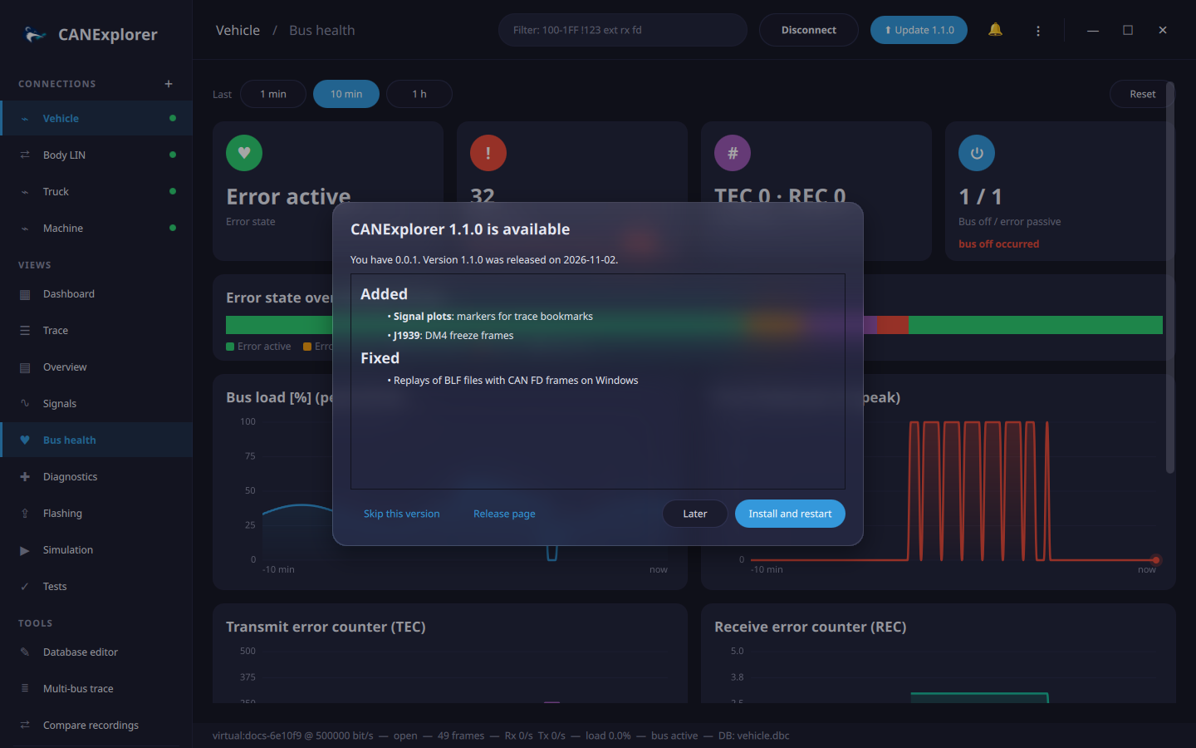Dismiss the update with Later
The width and height of the screenshot is (1196, 748).
(695, 514)
